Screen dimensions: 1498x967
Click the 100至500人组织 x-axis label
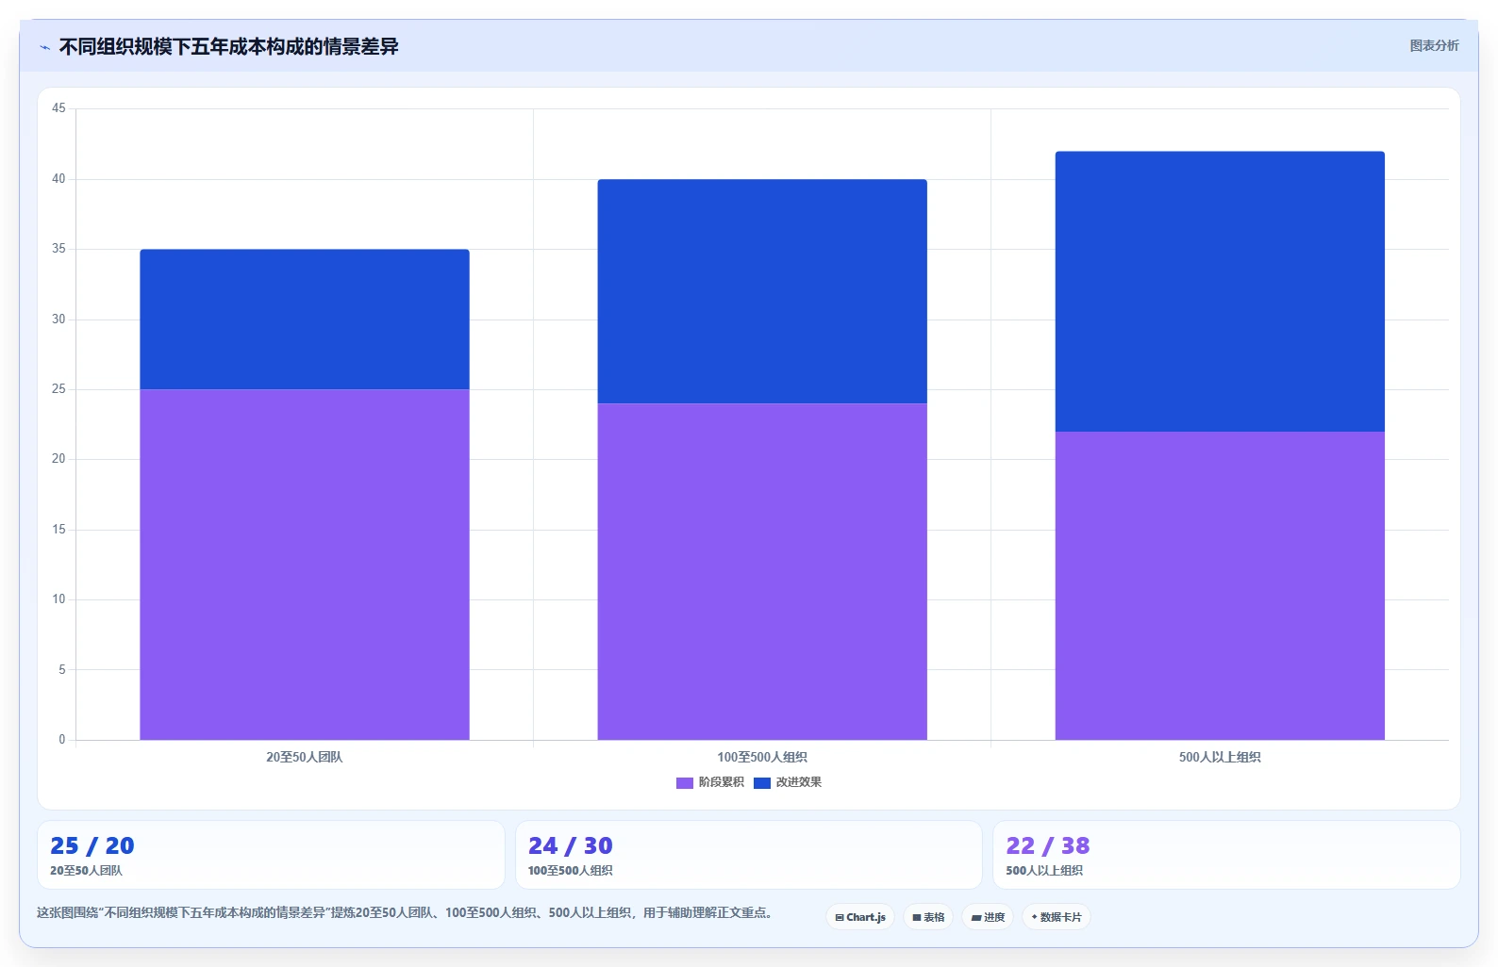762,757
